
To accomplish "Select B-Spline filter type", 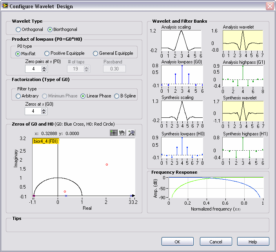I will pyautogui.click(x=117, y=96).
